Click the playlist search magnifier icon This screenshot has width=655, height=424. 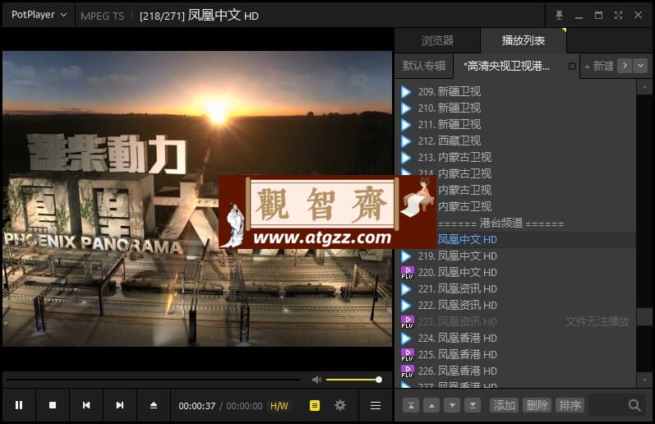pyautogui.click(x=634, y=405)
